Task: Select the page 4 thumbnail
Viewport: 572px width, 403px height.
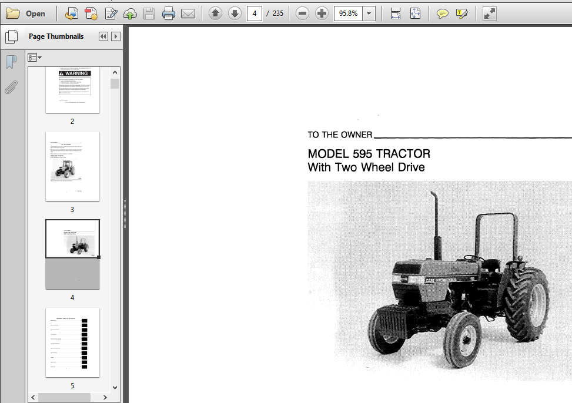Action: [x=72, y=254]
